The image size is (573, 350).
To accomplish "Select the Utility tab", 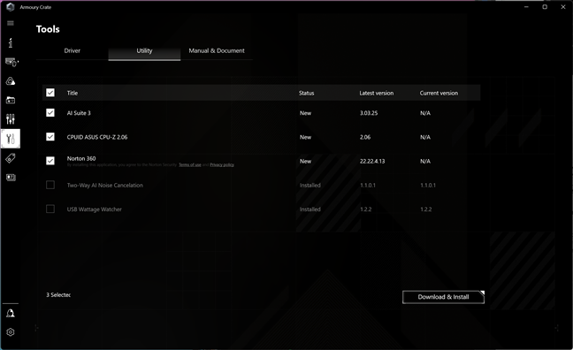I will [x=144, y=51].
